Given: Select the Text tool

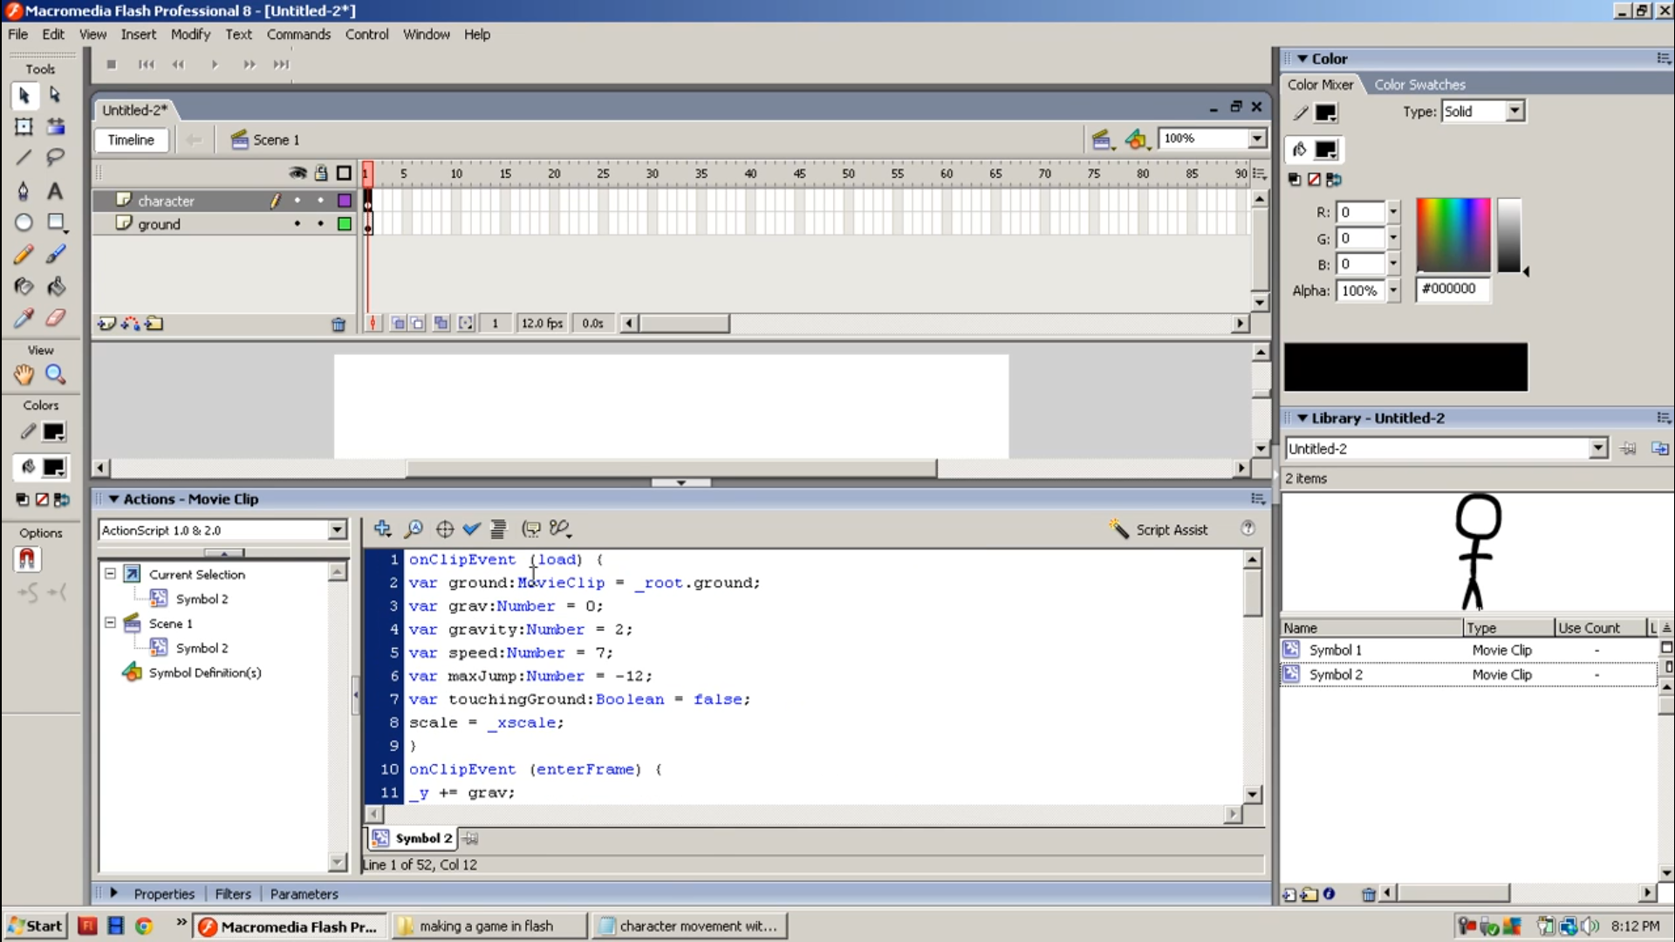Looking at the screenshot, I should (x=55, y=191).
